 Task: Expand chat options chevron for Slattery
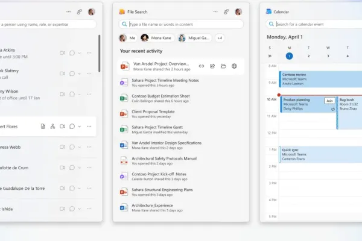[80, 74]
